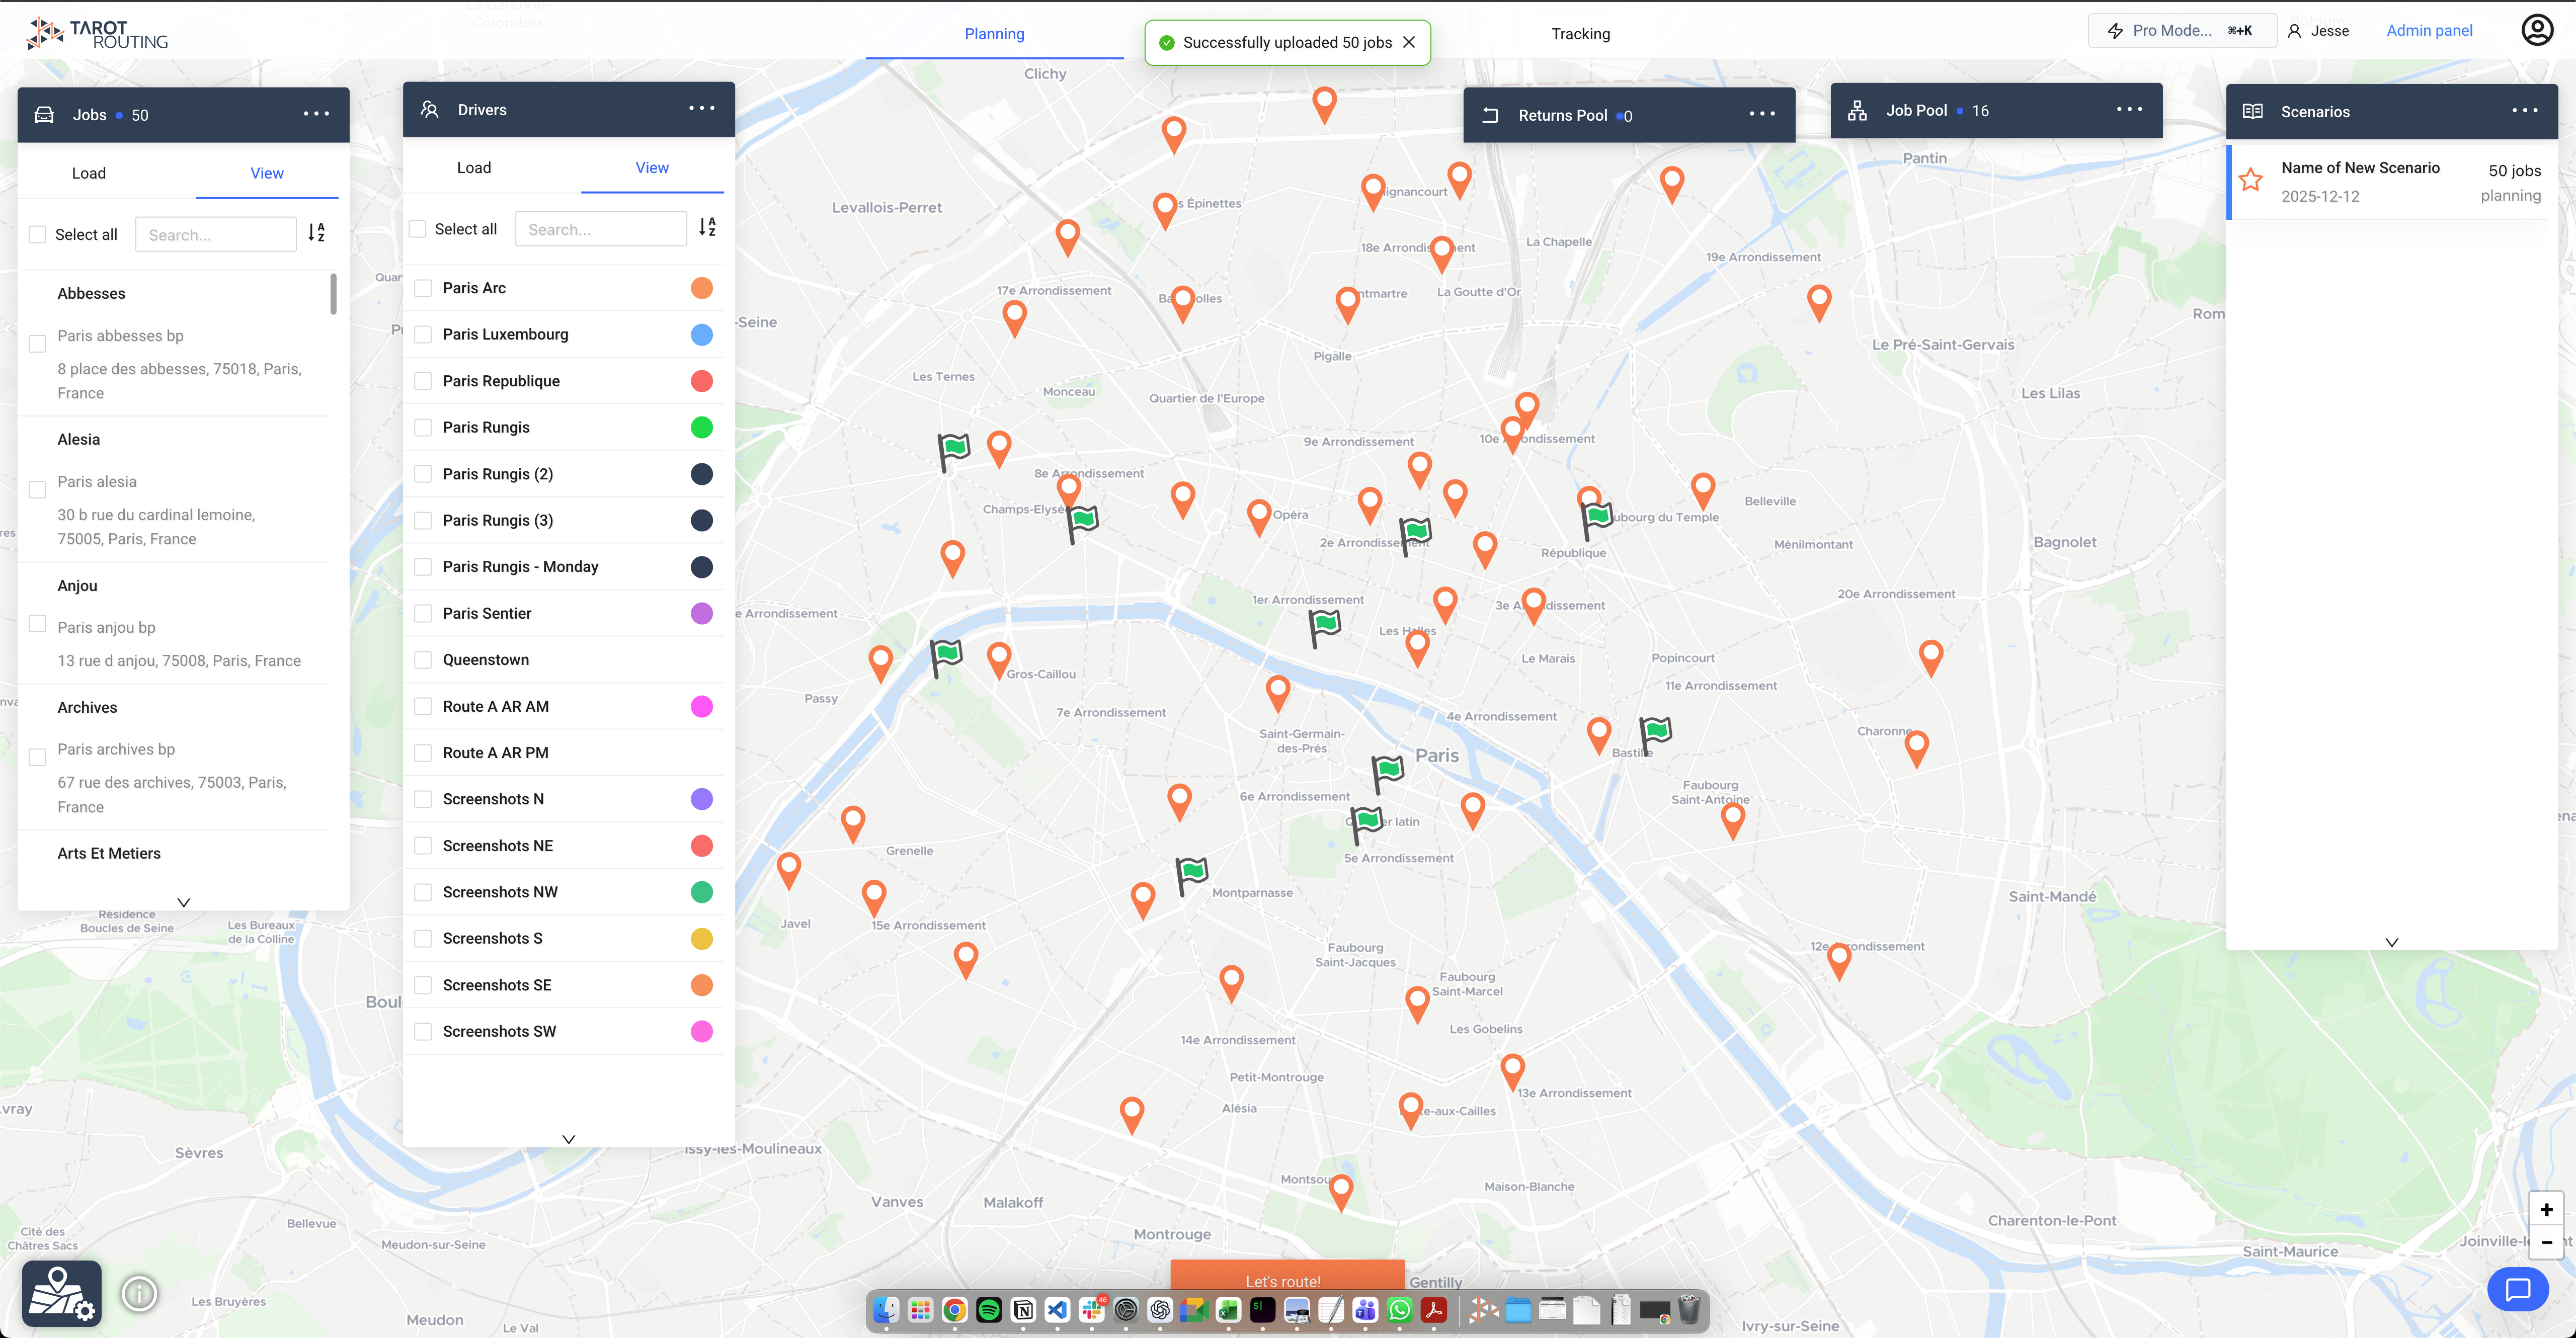Enable the Select all checkbox in Jobs
The image size is (2576, 1338).
(37, 233)
